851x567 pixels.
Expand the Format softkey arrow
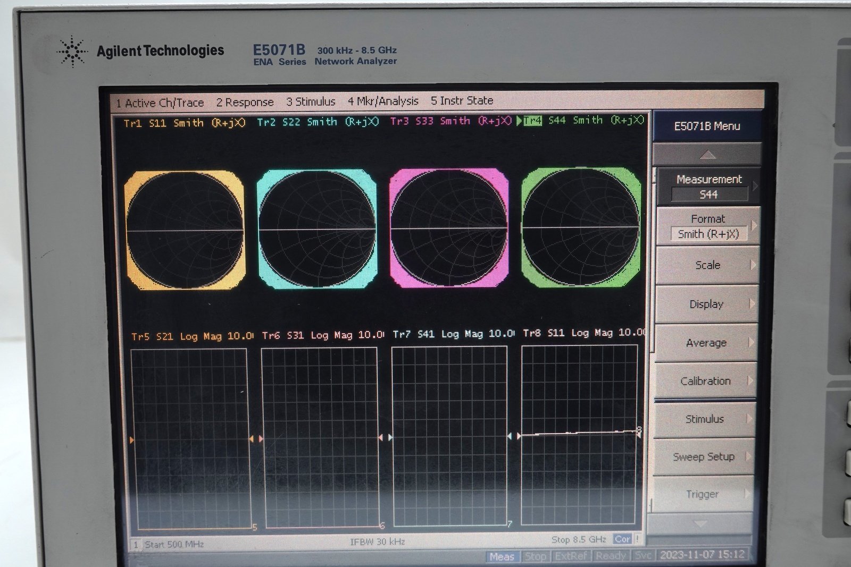(754, 225)
